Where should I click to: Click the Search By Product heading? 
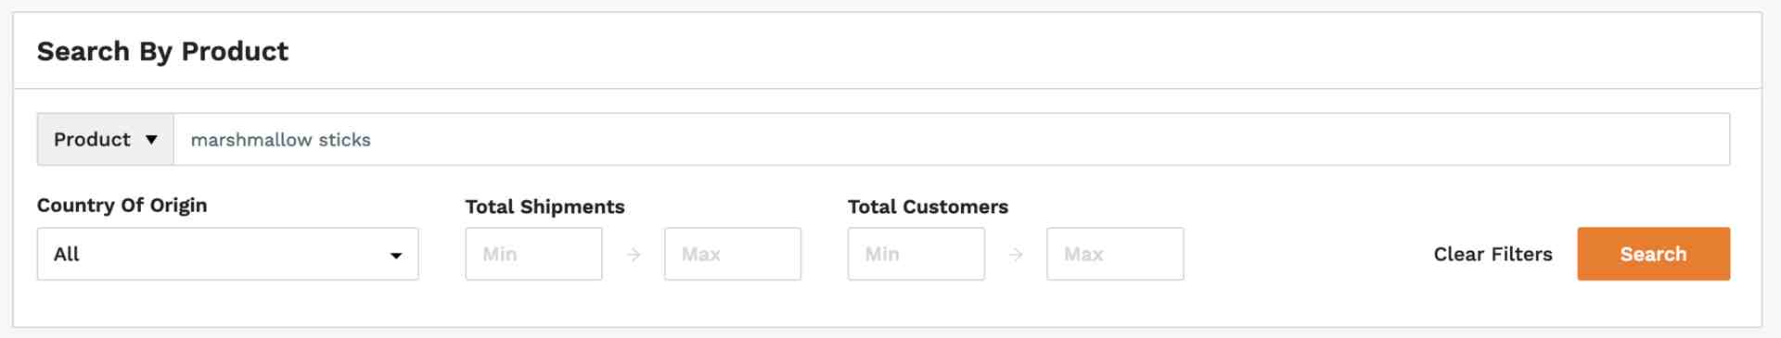(162, 51)
